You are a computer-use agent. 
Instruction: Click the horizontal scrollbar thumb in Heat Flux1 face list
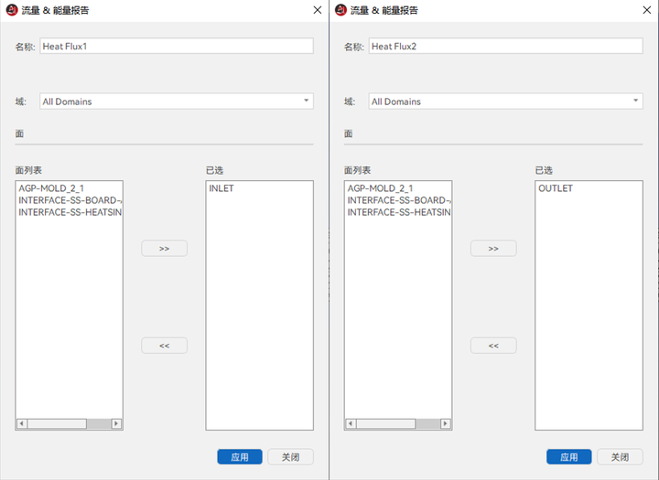point(57,423)
